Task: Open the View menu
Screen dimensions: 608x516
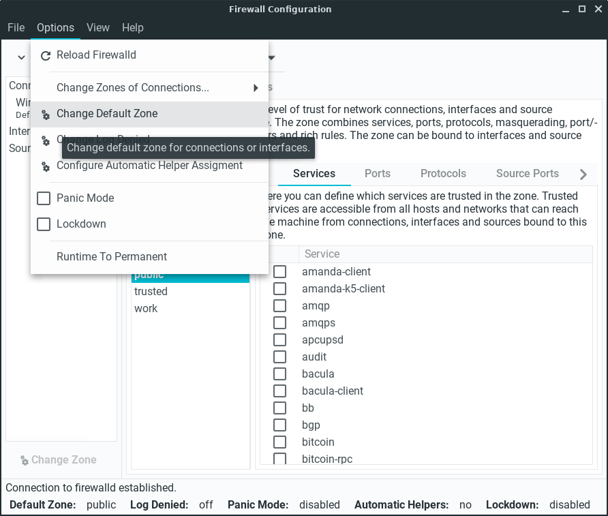Action: pyautogui.click(x=98, y=28)
